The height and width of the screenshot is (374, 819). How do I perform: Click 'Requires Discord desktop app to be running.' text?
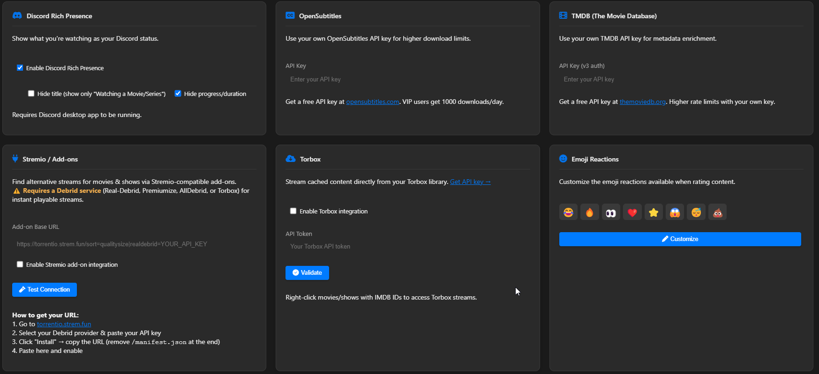77,115
